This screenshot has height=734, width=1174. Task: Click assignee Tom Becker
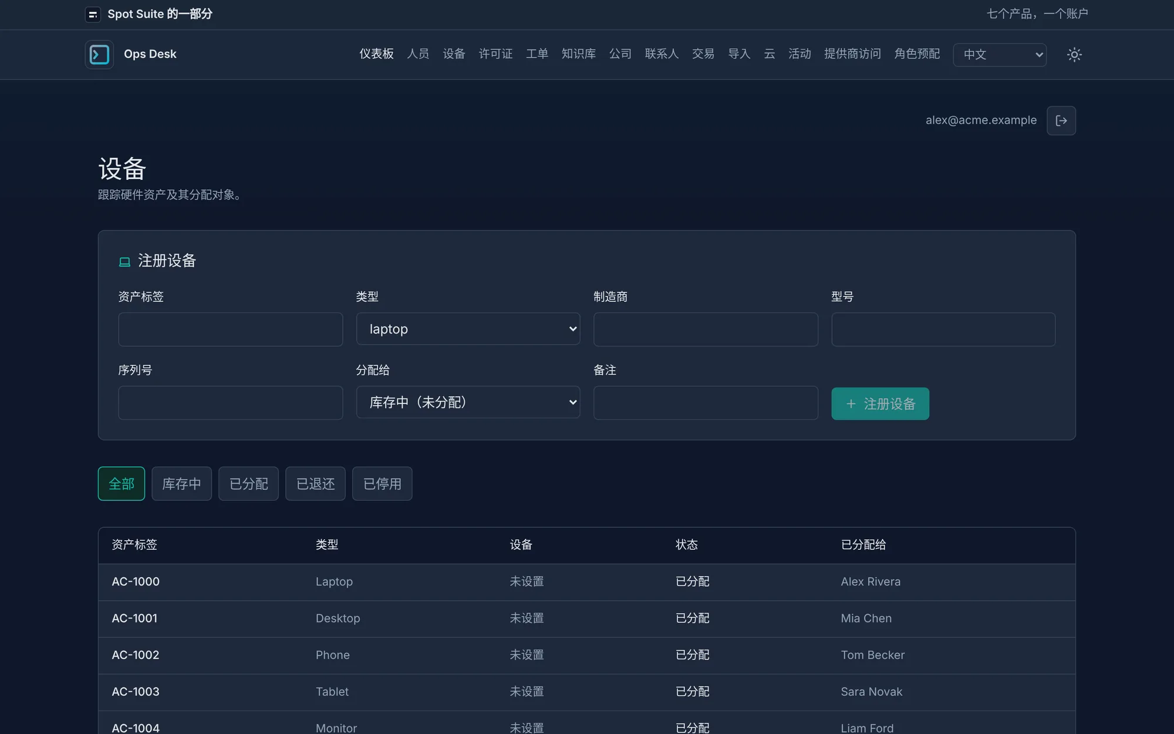pos(872,655)
